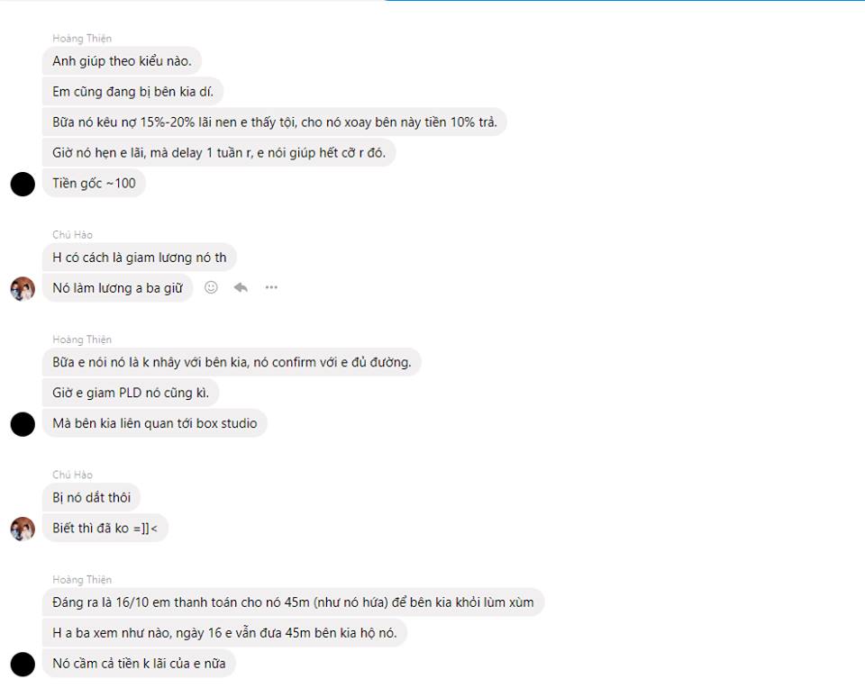Image resolution: width=865 pixels, height=688 pixels.
Task: Click black avatar beside 'Mà bên kia liên quan tới box studio'
Action: pyautogui.click(x=23, y=424)
